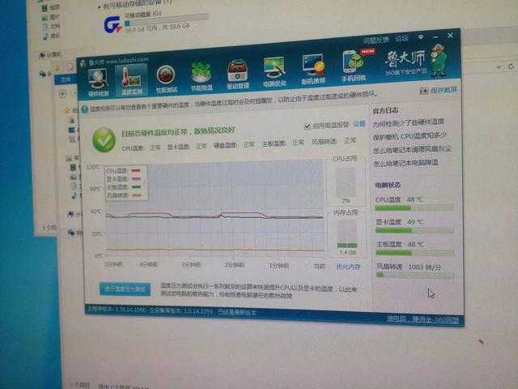The height and width of the screenshot is (389, 518).
Task: Click the green checkmark status icon
Action: (x=104, y=140)
